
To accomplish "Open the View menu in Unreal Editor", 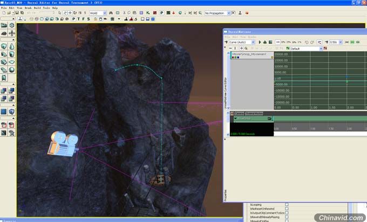I will (x=19, y=8).
